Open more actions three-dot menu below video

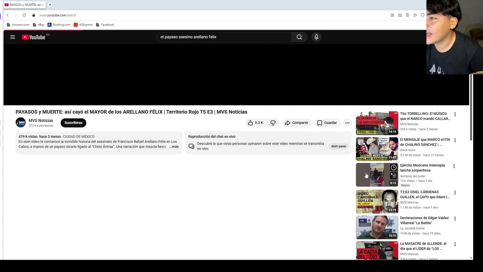coord(347,123)
